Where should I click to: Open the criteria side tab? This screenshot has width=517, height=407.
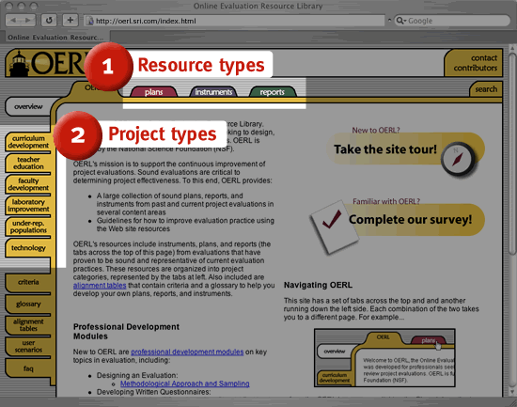click(x=28, y=282)
